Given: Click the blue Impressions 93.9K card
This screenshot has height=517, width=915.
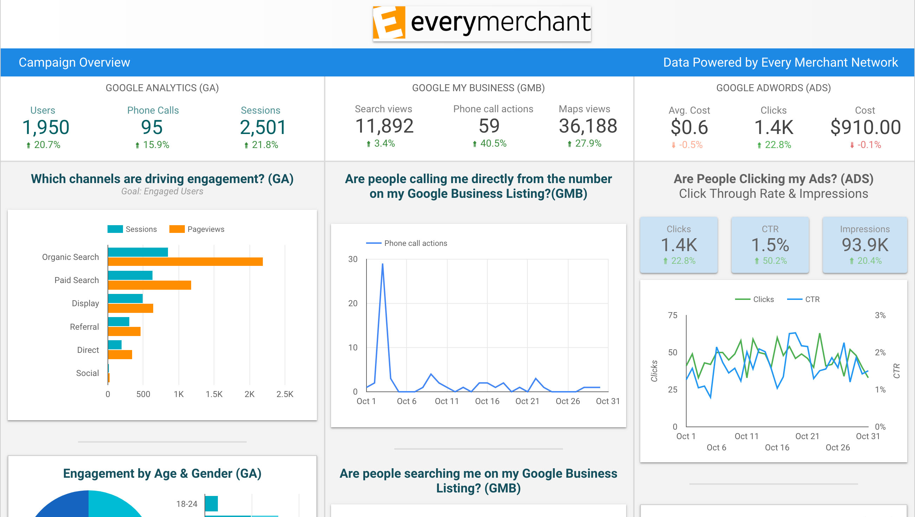Looking at the screenshot, I should 865,245.
